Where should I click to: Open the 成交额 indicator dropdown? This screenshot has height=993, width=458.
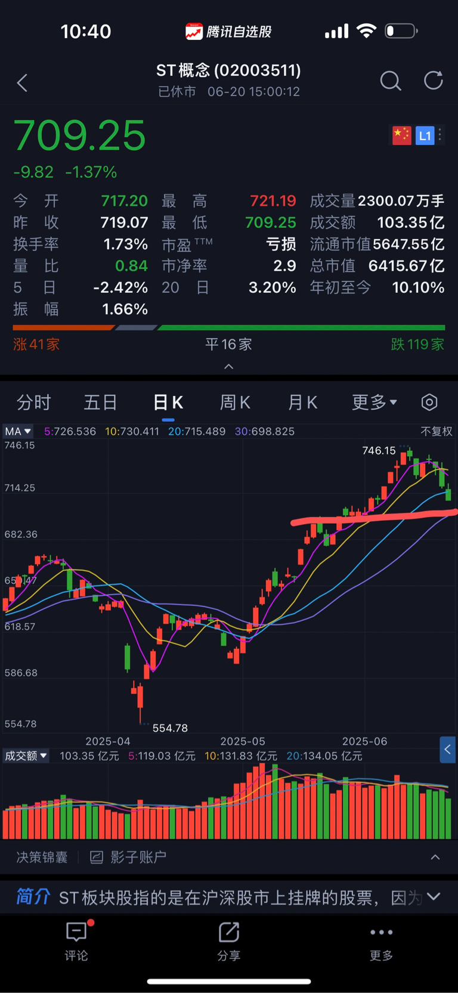[26, 756]
